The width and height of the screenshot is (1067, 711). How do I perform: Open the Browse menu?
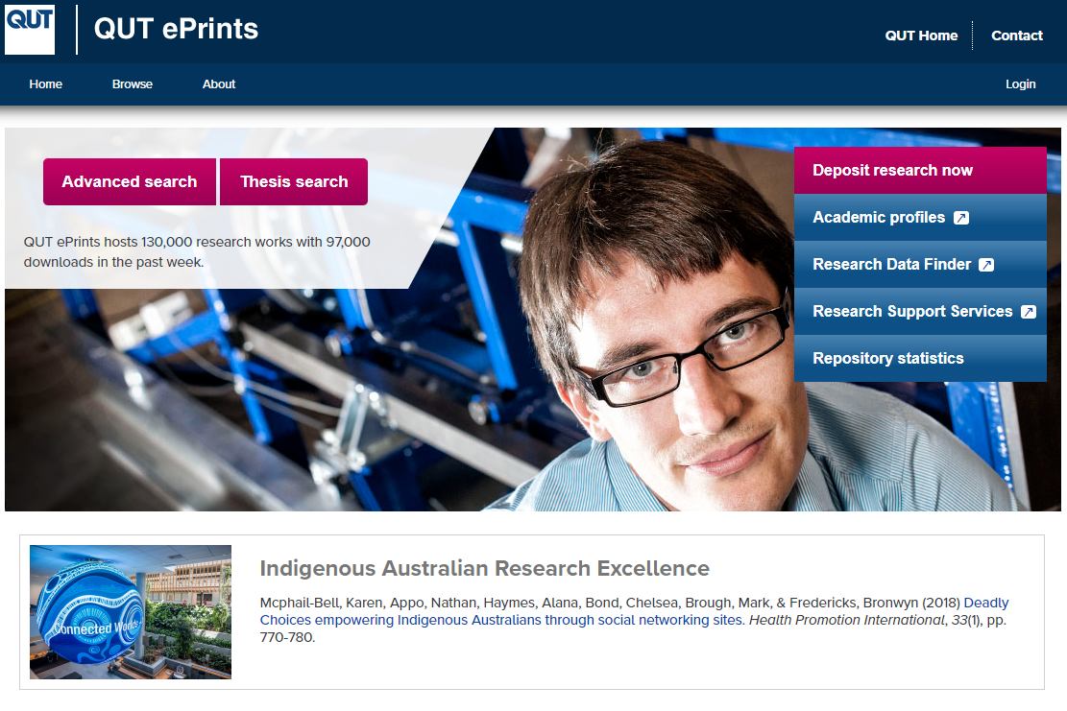[x=132, y=84]
